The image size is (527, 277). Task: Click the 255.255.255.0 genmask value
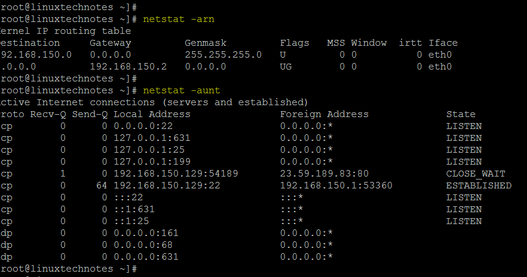(x=223, y=55)
